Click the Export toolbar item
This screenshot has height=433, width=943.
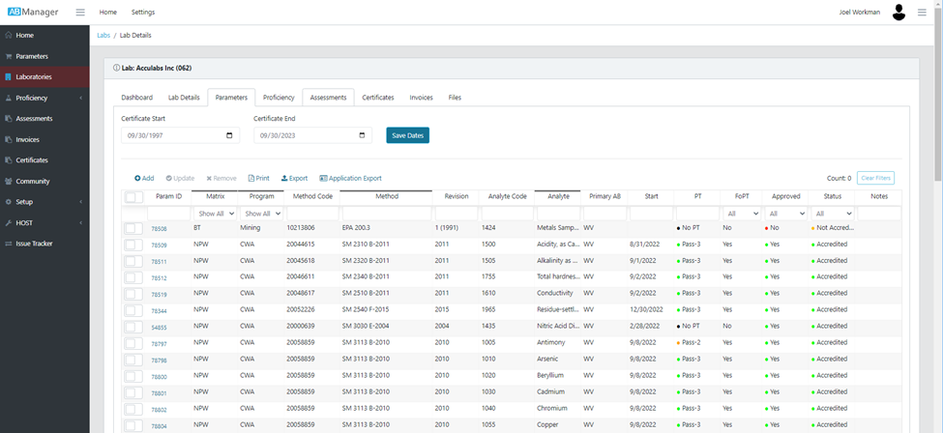coord(295,179)
